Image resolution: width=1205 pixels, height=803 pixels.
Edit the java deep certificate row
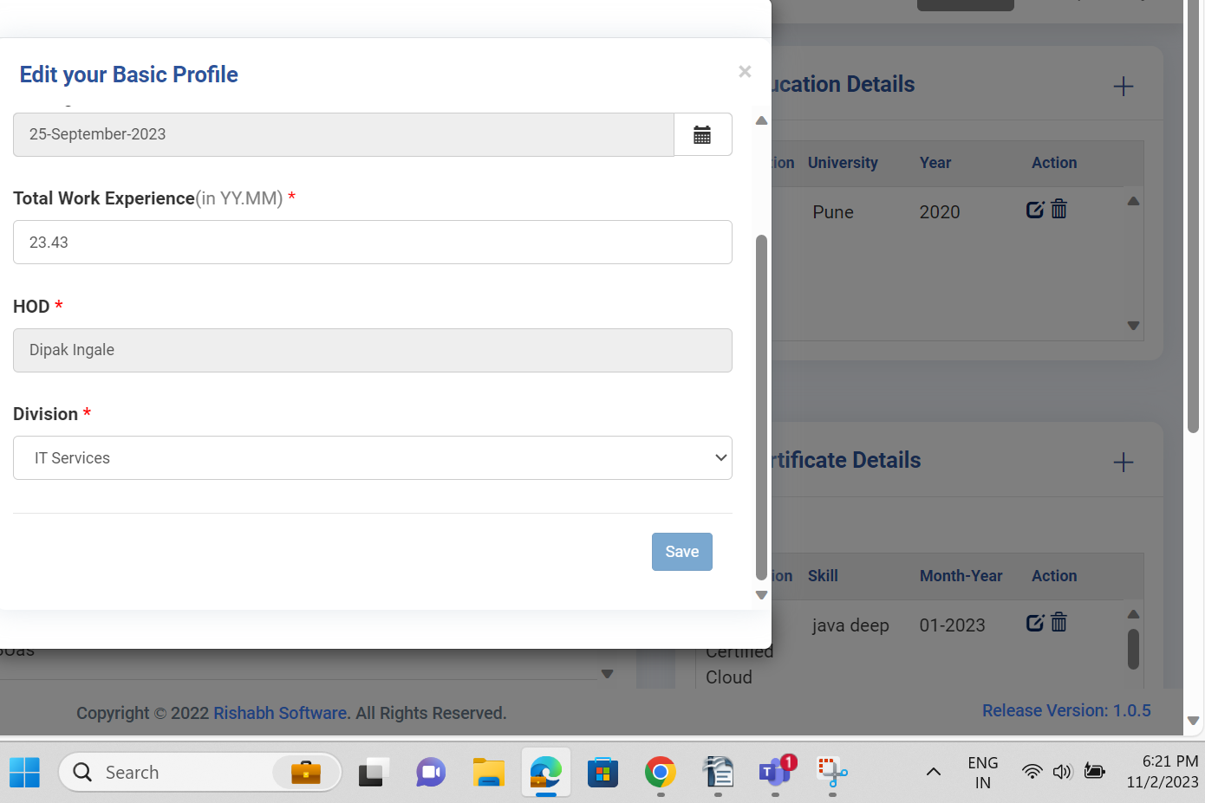tap(1035, 623)
